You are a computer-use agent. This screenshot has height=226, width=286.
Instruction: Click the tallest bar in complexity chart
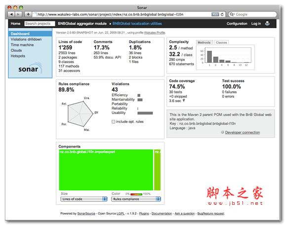point(209,56)
